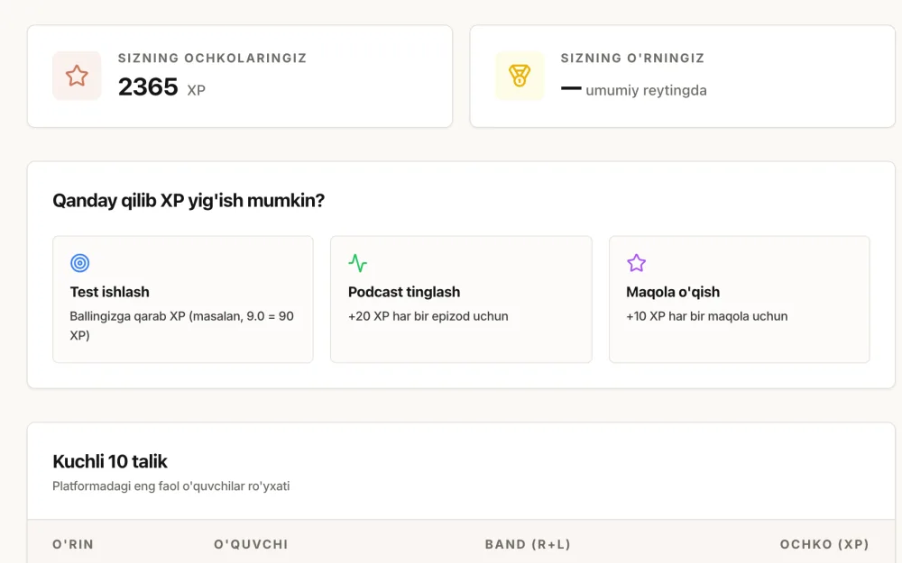Click the umumiy reytingda rank text
902x563 pixels.
646,90
